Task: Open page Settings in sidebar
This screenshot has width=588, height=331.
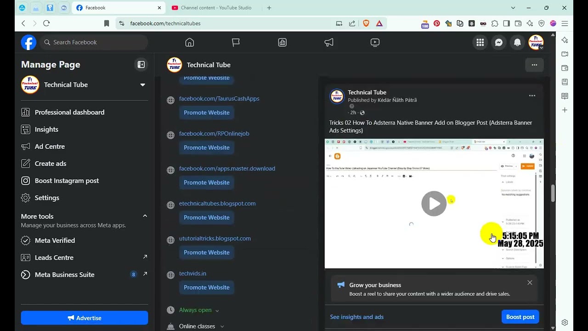Action: point(85,198)
